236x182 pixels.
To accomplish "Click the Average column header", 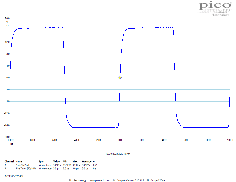I will pyautogui.click(x=87, y=161).
